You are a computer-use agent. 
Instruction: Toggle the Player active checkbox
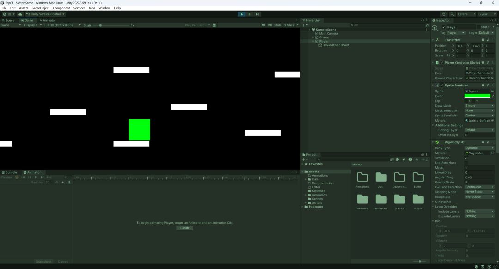coord(444,27)
